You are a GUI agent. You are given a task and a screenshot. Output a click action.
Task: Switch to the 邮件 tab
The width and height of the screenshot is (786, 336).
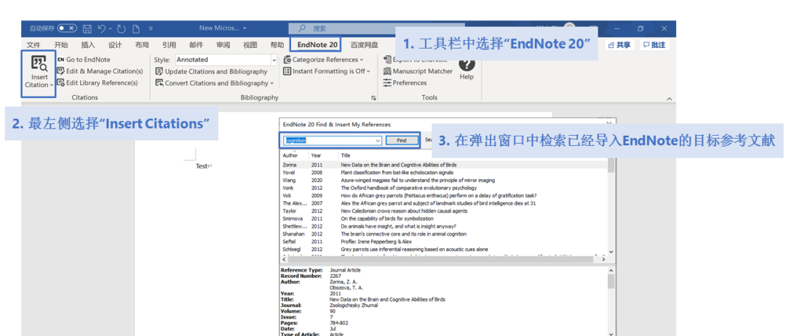click(x=196, y=45)
